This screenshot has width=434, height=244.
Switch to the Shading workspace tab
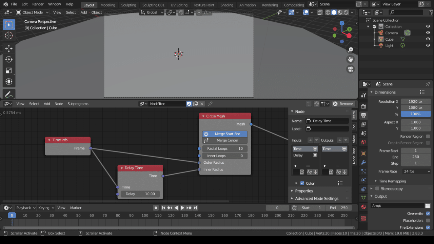[x=227, y=5]
